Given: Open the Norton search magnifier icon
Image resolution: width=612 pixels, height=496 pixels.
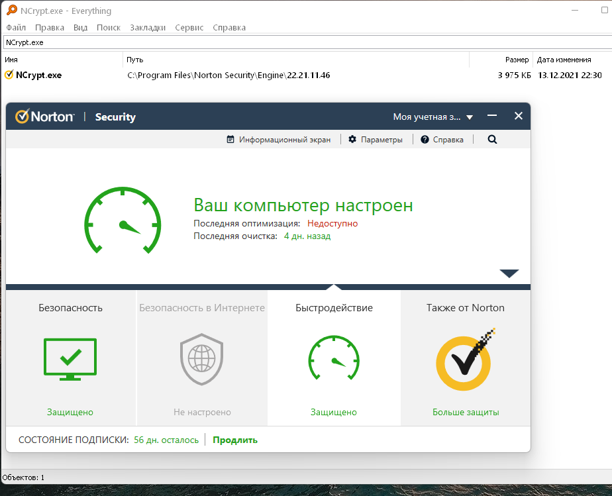Looking at the screenshot, I should (492, 139).
